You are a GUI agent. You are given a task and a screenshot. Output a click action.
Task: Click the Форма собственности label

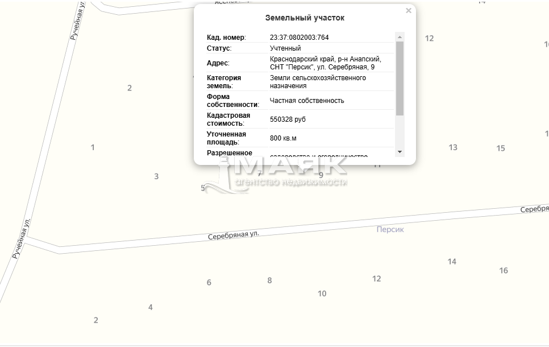pyautogui.click(x=233, y=101)
